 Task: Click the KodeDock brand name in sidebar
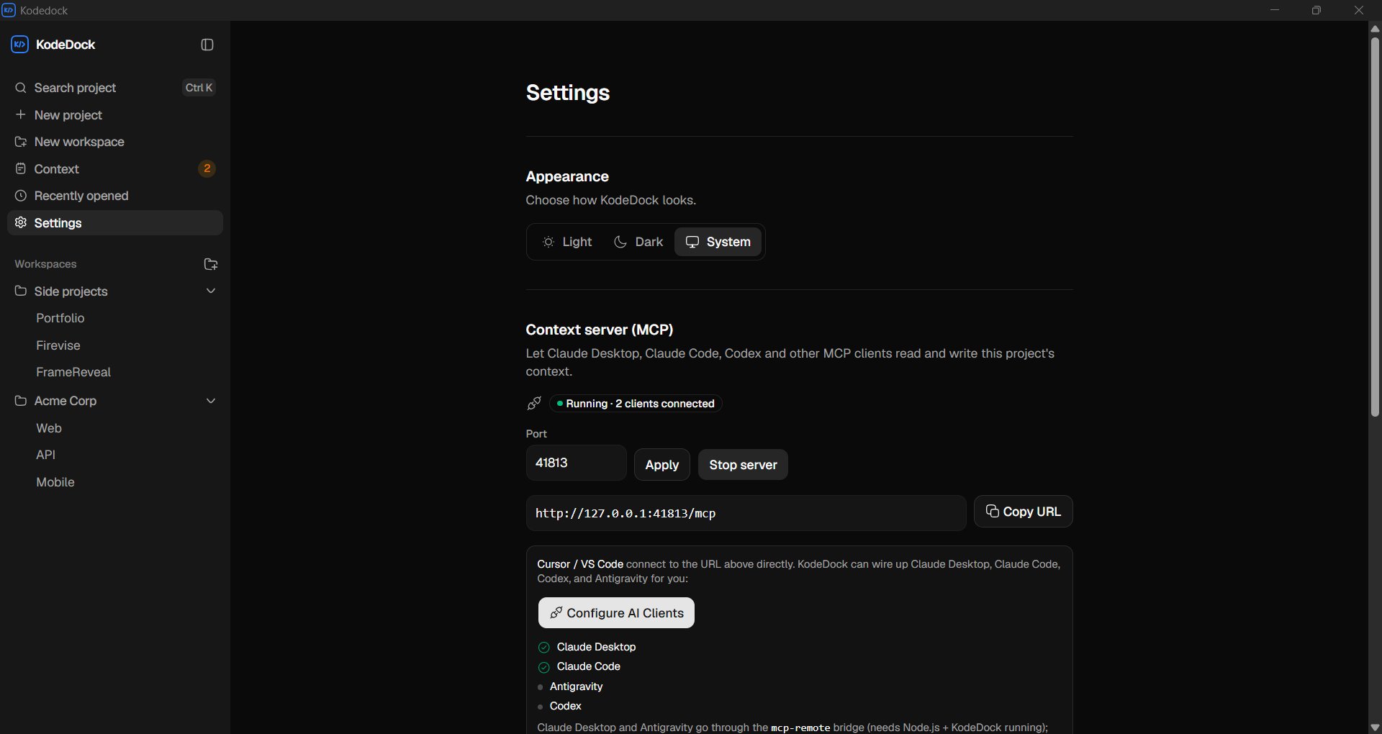coord(66,45)
